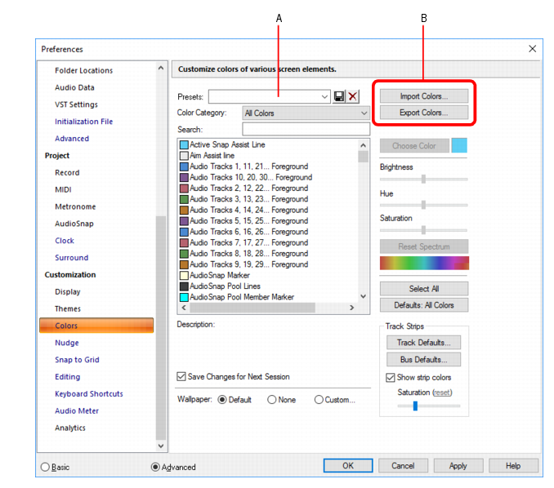Select the None wallpaper option

point(272,400)
